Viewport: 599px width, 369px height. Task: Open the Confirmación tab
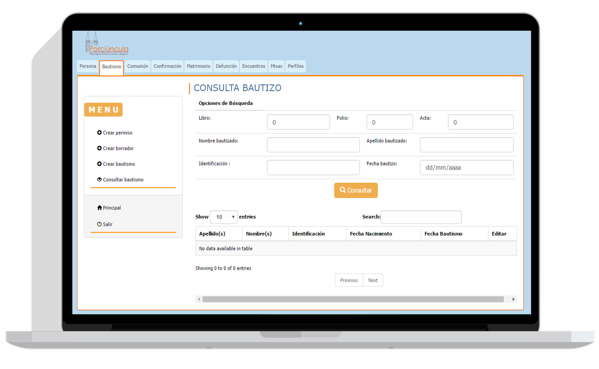[x=167, y=66]
